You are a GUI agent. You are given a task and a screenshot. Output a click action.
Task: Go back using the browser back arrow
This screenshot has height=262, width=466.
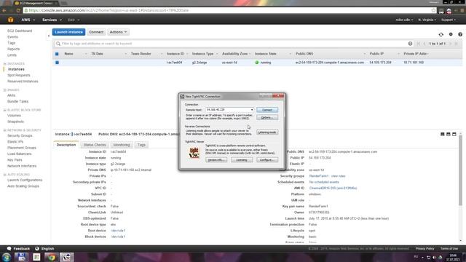tap(4, 10)
